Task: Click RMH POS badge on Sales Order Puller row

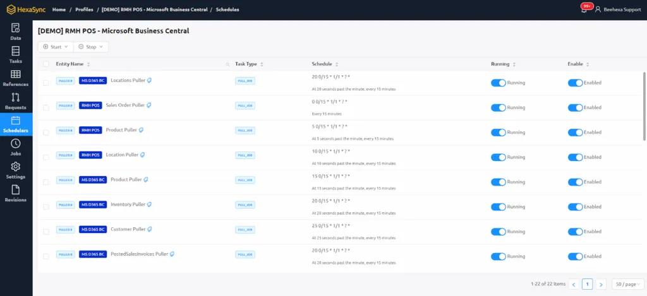Action: (90, 105)
